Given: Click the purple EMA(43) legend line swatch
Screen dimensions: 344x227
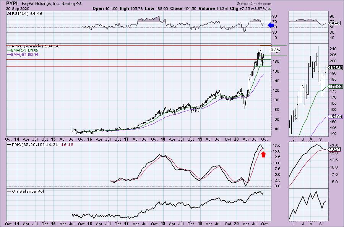Looking at the screenshot, I should point(9,54).
